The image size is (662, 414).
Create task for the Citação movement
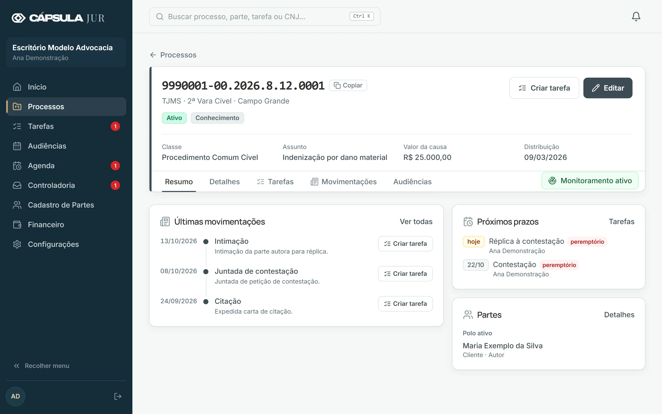(x=405, y=304)
